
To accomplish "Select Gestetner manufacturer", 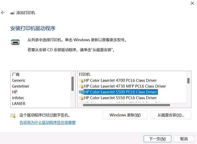I will [21, 86].
